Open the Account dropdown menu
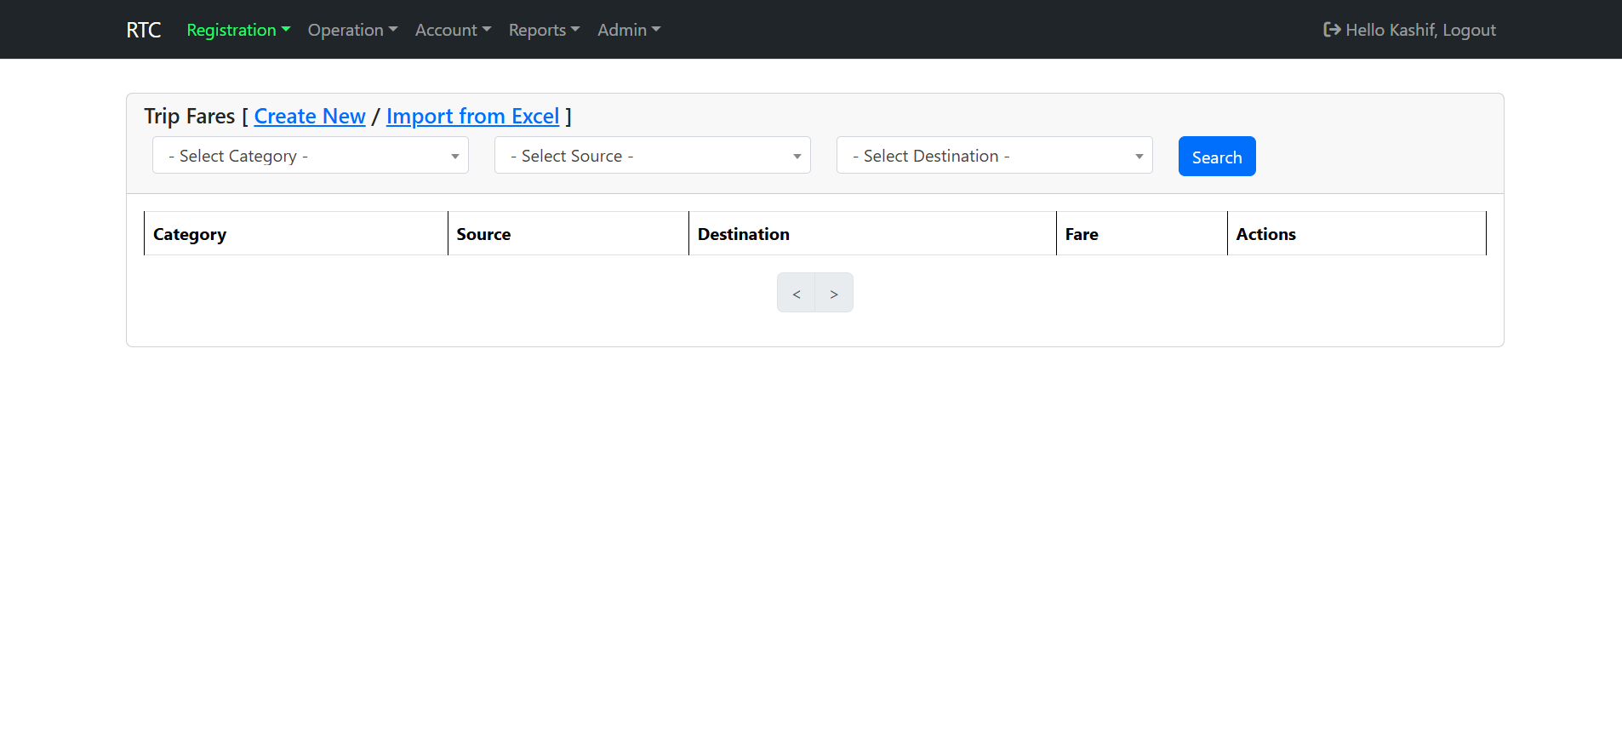 pyautogui.click(x=453, y=30)
